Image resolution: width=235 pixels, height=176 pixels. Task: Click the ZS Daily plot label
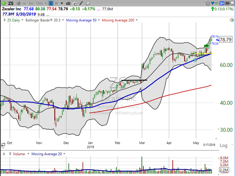[x=14, y=20]
